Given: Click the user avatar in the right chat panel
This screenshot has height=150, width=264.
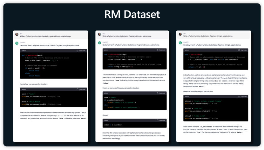Looking at the screenshot, I should [x=180, y=34].
